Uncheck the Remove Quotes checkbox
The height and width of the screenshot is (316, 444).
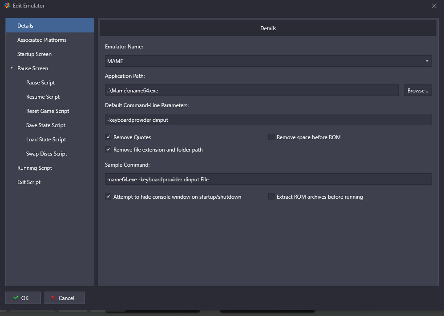click(x=108, y=137)
